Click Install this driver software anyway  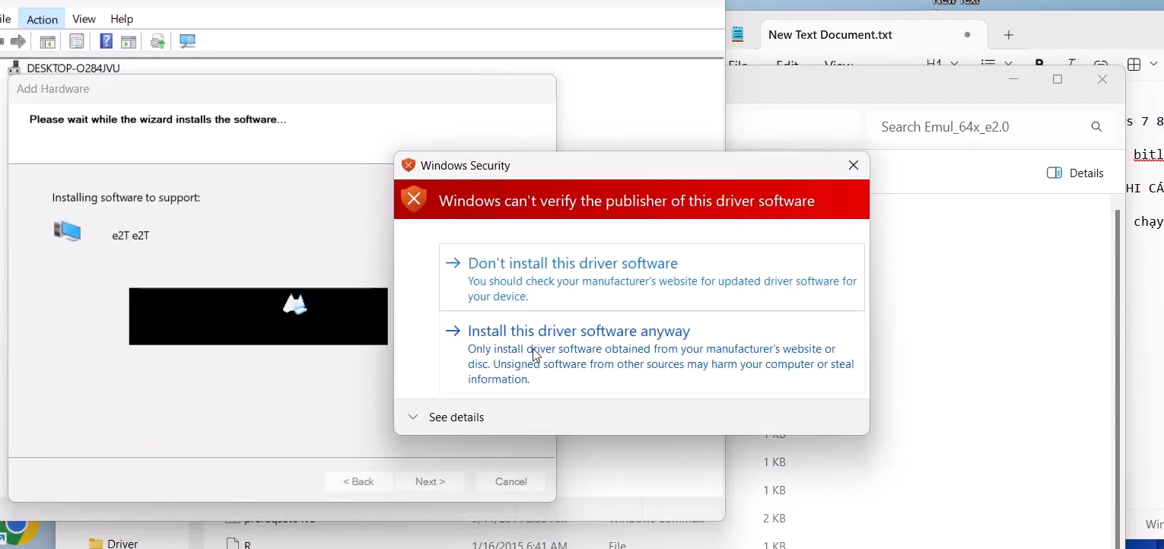pos(578,332)
